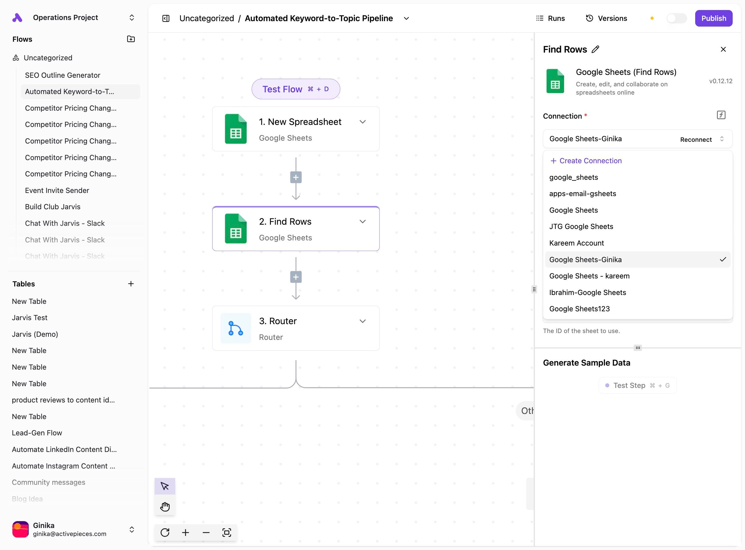Select the pointer cursor tool
745x550 pixels.
pos(165,486)
